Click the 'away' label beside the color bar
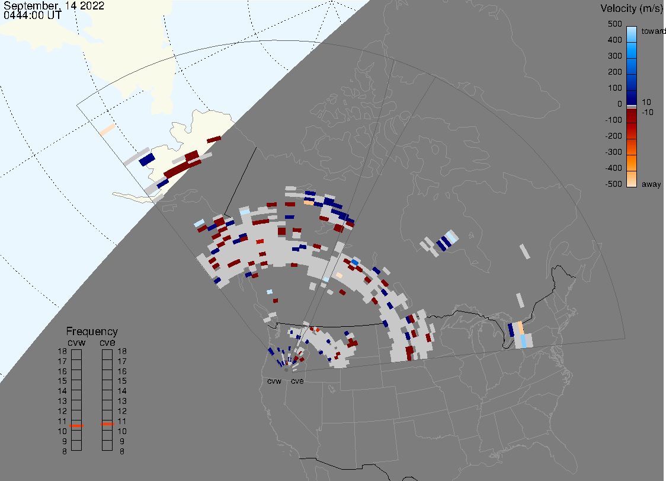666x481 pixels. 651,184
